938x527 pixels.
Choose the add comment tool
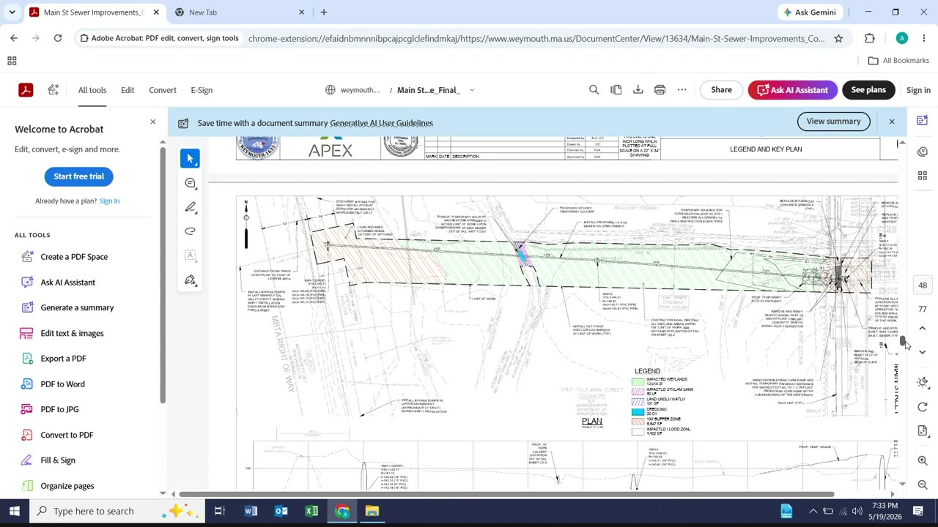[x=190, y=183]
